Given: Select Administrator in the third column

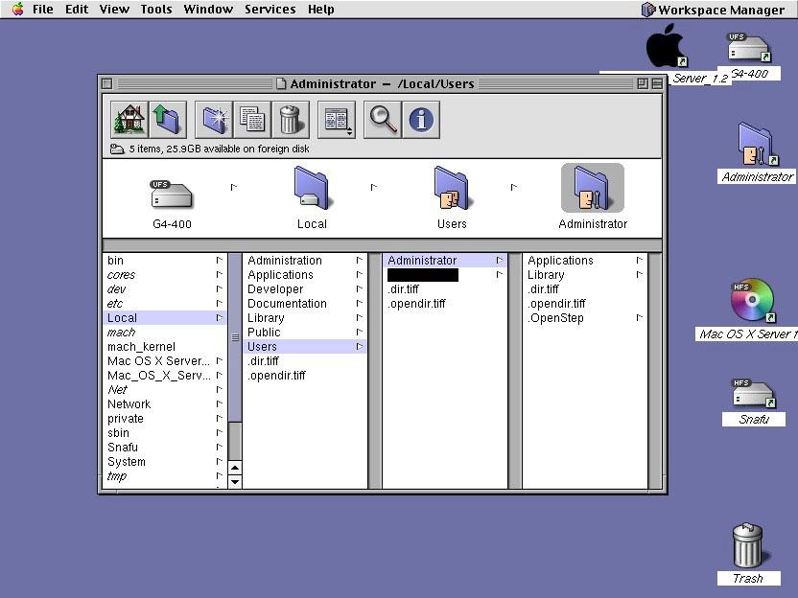Looking at the screenshot, I should (445, 261).
